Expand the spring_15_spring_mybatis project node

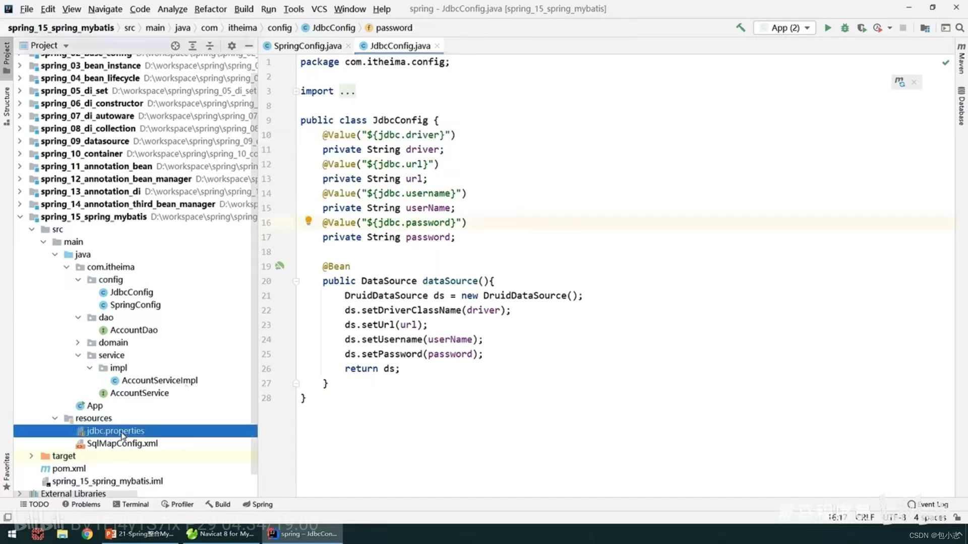click(20, 217)
